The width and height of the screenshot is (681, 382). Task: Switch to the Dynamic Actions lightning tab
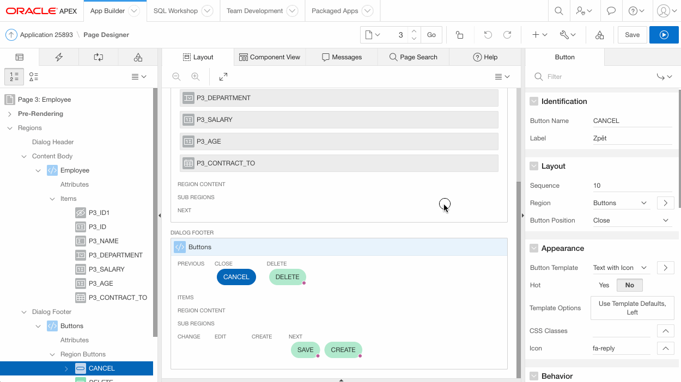(x=59, y=57)
